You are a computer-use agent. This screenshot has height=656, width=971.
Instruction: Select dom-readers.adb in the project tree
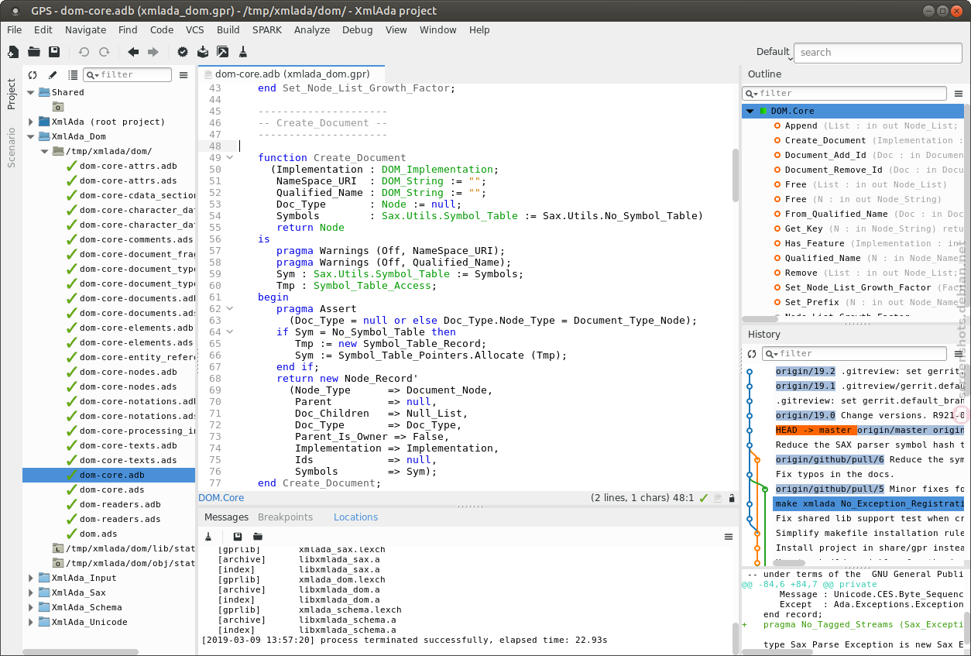pos(120,504)
